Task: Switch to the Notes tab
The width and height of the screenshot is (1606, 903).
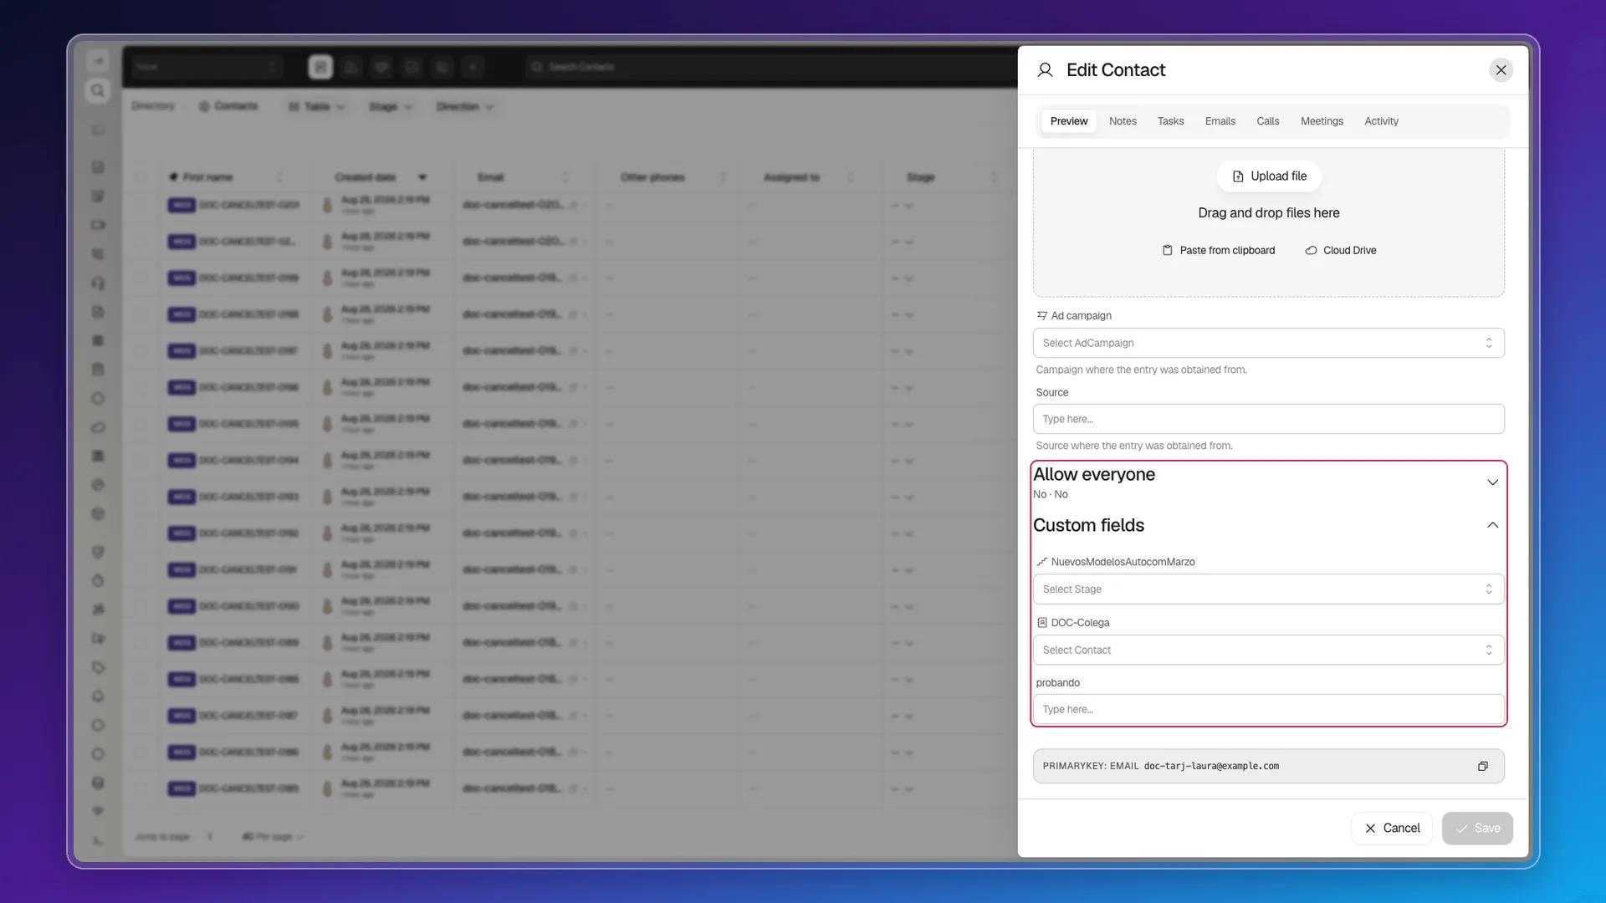Action: tap(1123, 121)
